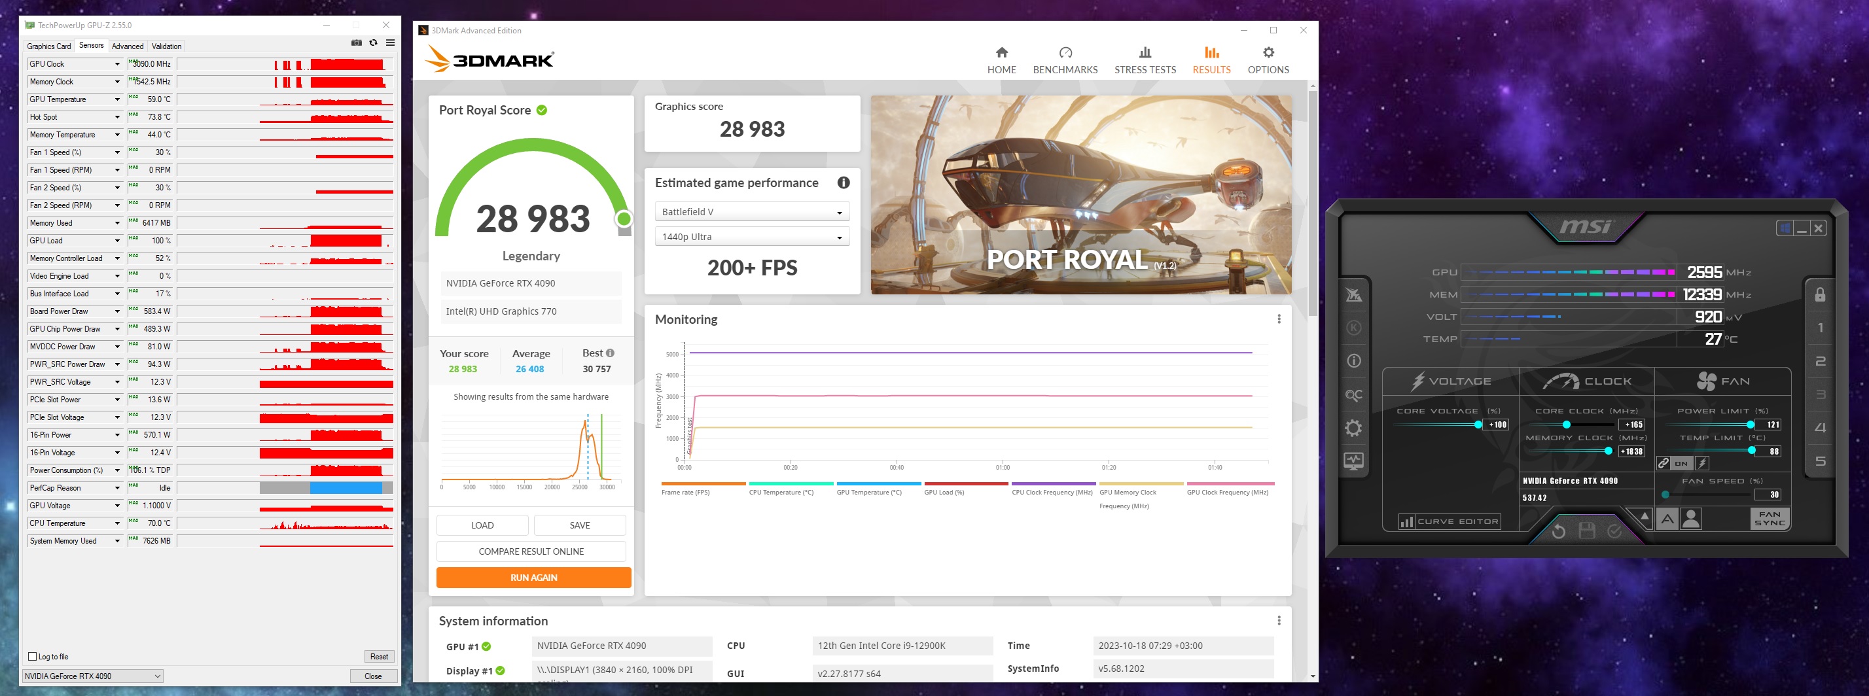Click the Estimated game performance info icon
1869x696 pixels.
pos(843,183)
